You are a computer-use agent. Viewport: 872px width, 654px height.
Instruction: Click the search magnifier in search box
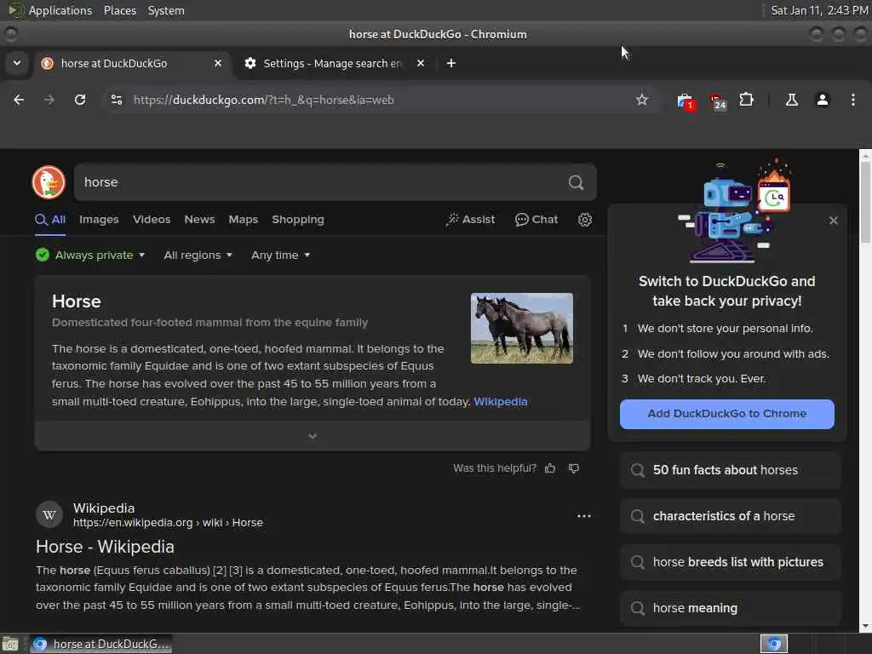point(576,182)
